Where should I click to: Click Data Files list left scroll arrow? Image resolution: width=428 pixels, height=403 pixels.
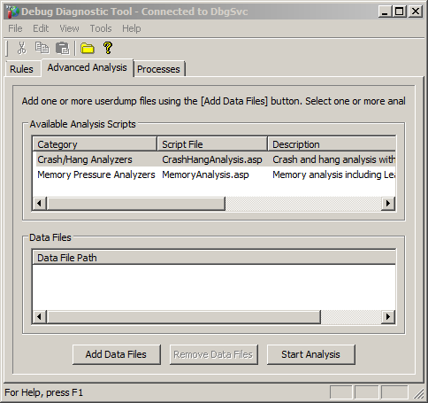[39, 317]
